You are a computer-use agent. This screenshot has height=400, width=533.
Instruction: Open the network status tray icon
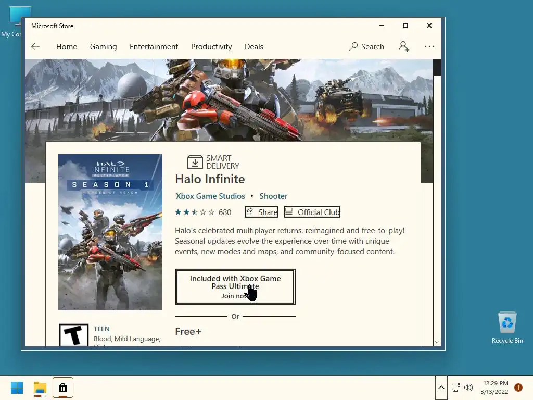pos(456,387)
